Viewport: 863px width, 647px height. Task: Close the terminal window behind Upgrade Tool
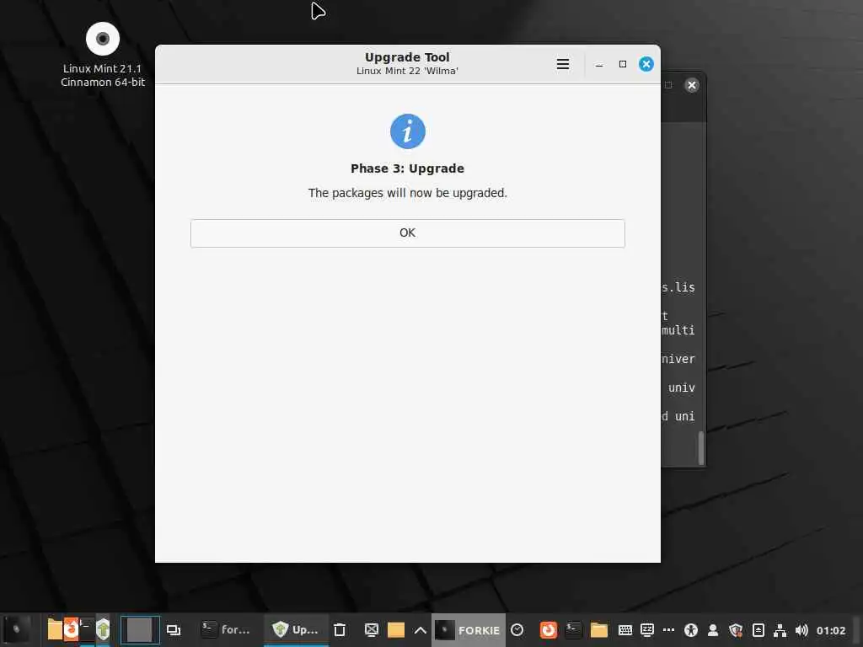(692, 85)
